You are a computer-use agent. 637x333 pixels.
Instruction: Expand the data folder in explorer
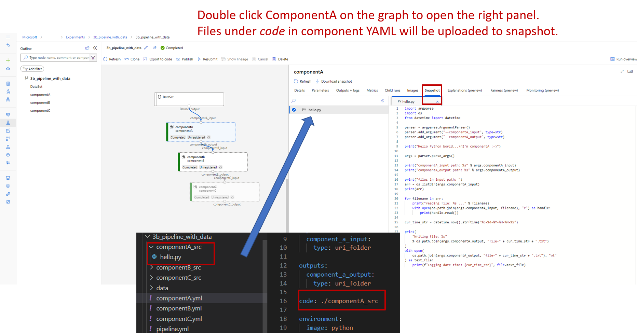(151, 288)
